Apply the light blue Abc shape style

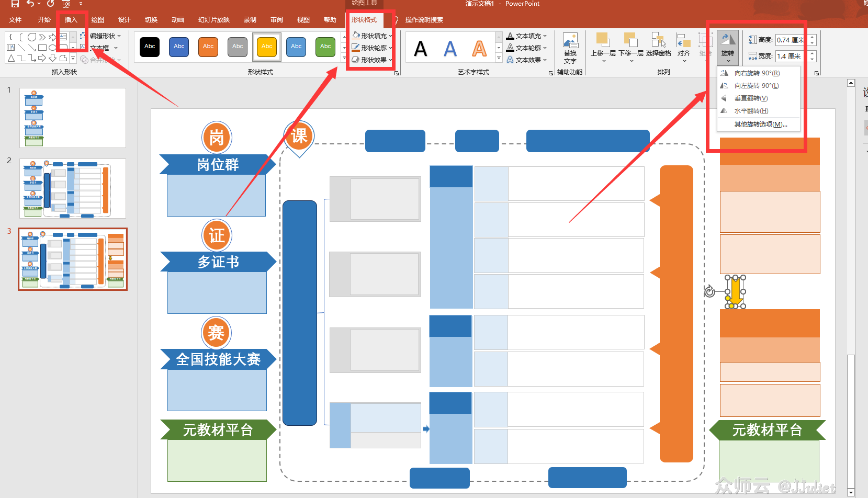coord(296,47)
